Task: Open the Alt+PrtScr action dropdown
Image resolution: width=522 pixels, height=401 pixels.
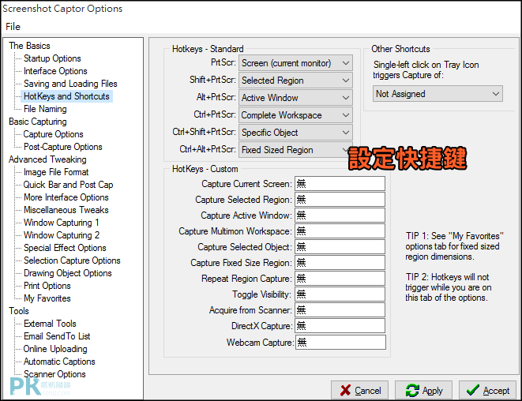Action: coord(295,98)
